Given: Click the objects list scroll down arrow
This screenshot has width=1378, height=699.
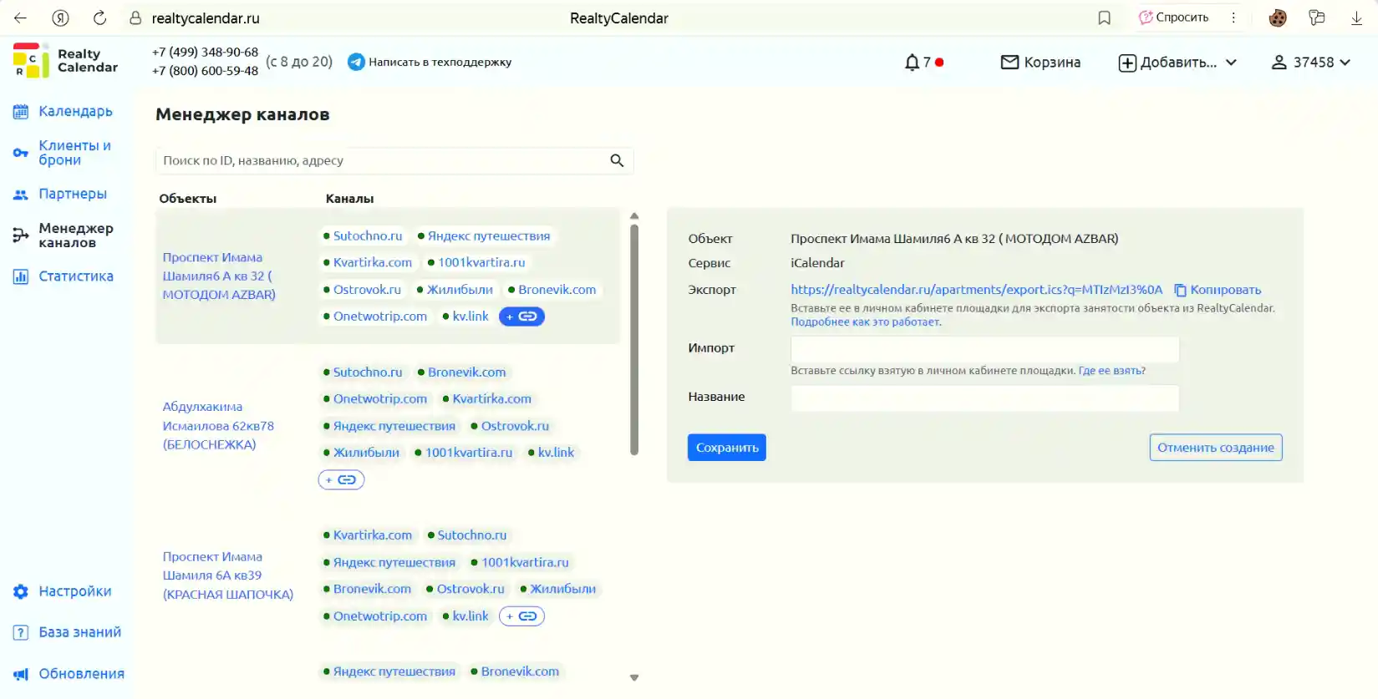Looking at the screenshot, I should (634, 678).
